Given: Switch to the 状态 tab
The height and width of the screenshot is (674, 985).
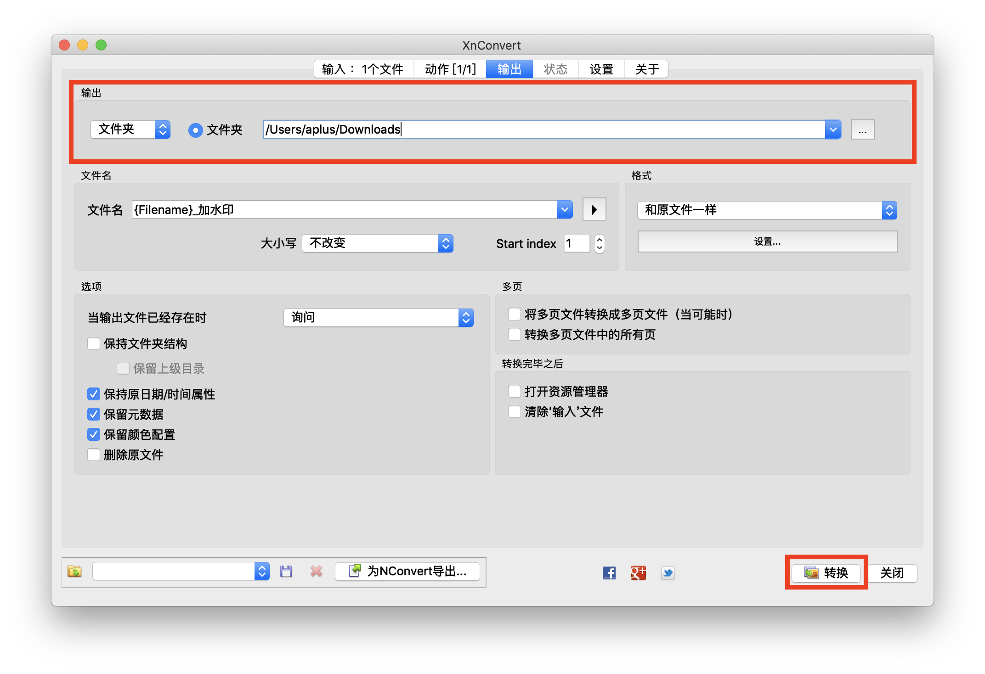Looking at the screenshot, I should click(555, 69).
